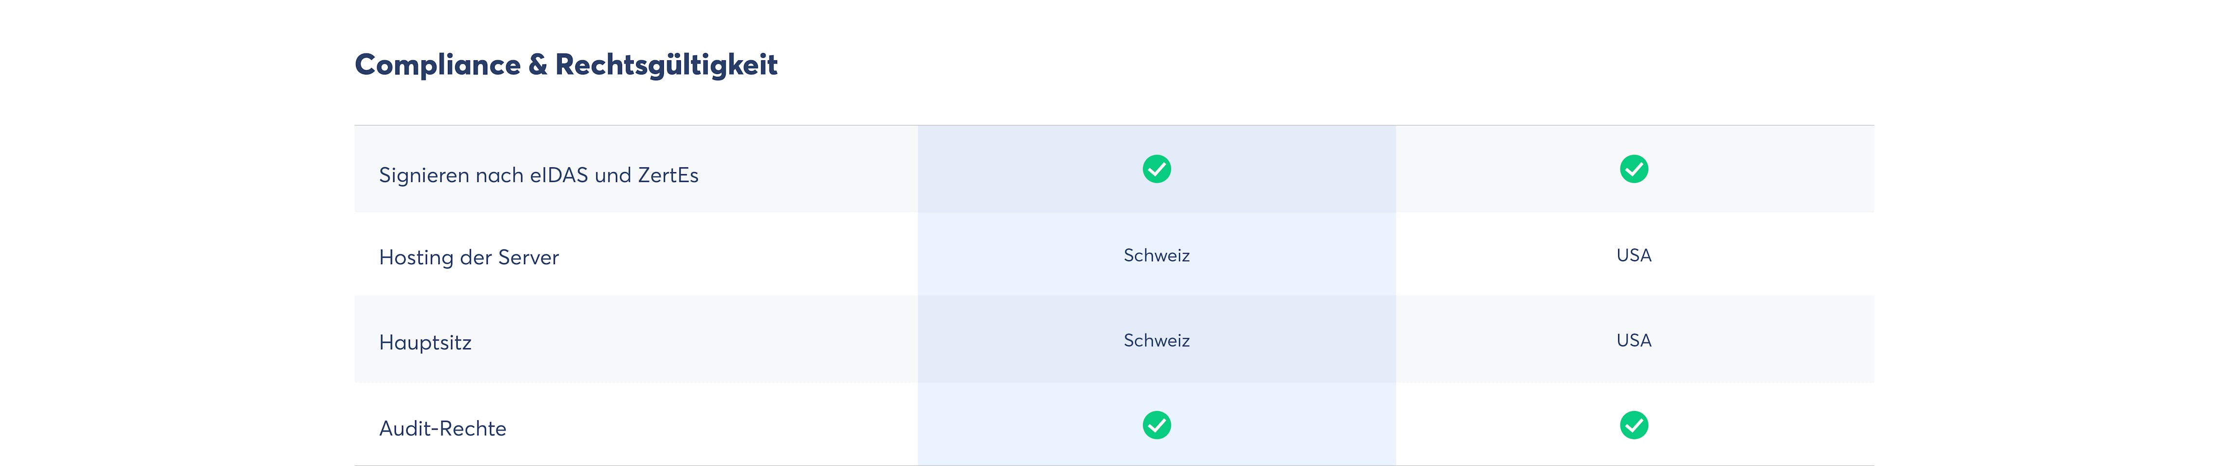
Task: Click "Schweiz" in the Hosting der Server row
Action: coord(1156,255)
